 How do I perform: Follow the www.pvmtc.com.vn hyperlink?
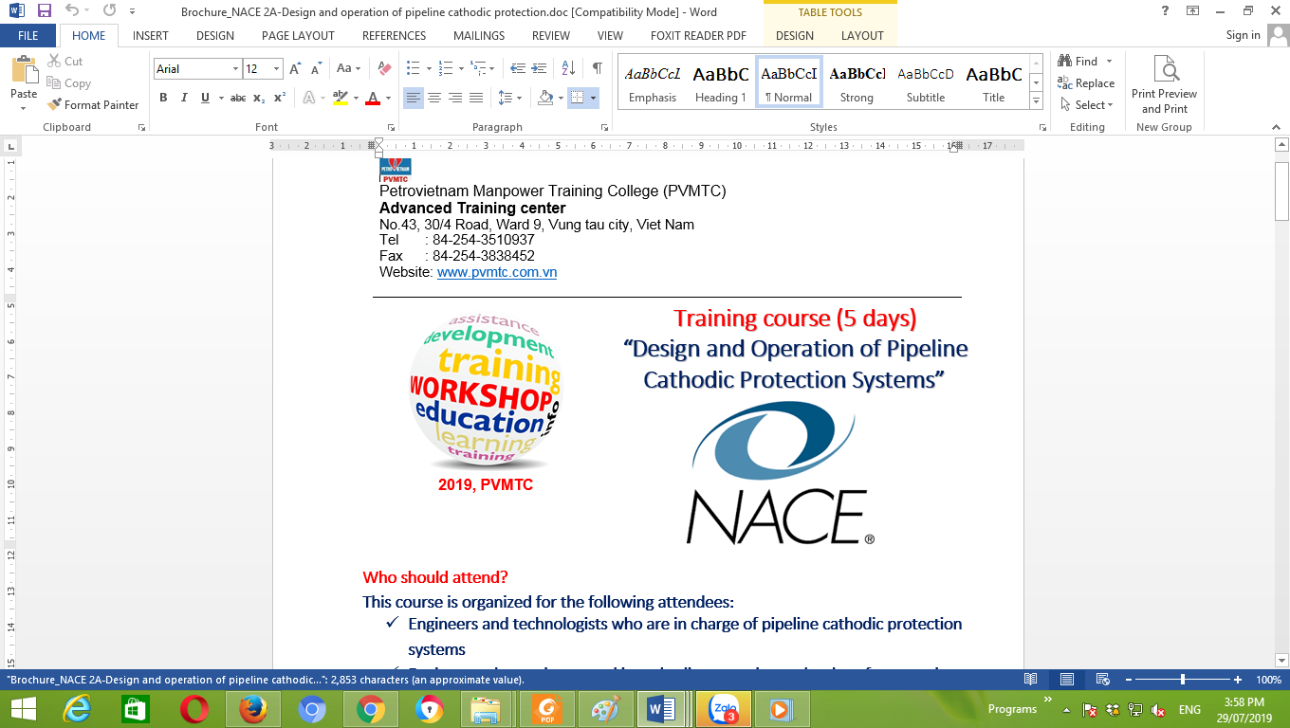497,272
